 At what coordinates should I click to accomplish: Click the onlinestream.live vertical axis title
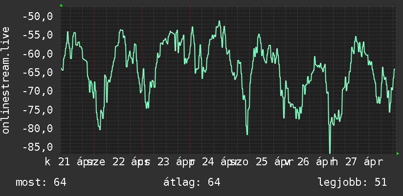pos(5,80)
